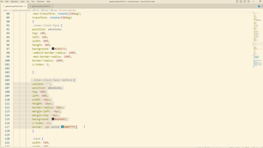The width and height of the screenshot is (263, 148).
Task: Toggle the secondary side bar layout icon
Action: click(245, 2)
